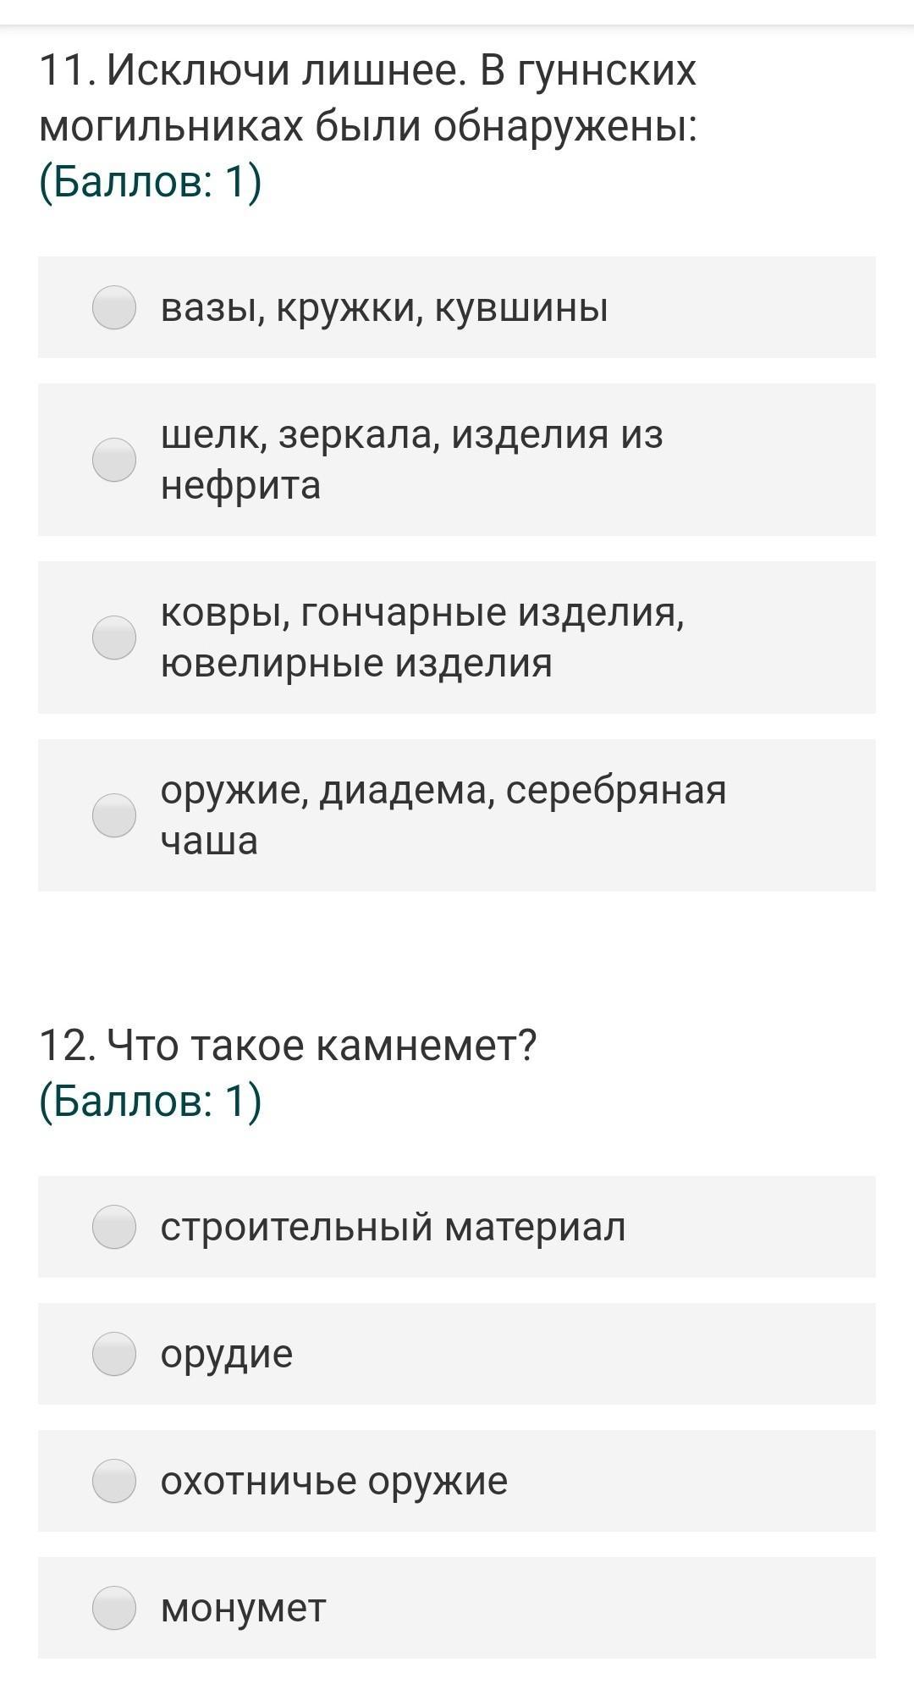Tap the word 'орудие' in the answer list

227,1354
